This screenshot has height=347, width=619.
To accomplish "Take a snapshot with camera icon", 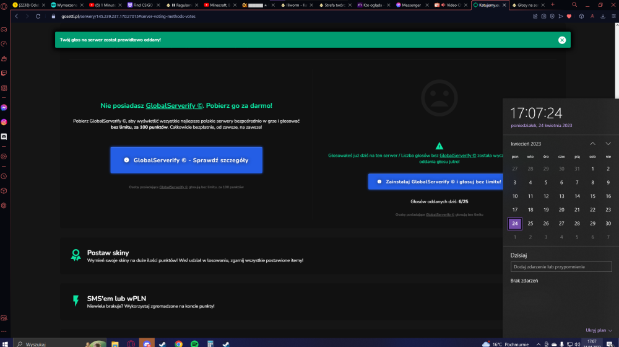I will 543,16.
